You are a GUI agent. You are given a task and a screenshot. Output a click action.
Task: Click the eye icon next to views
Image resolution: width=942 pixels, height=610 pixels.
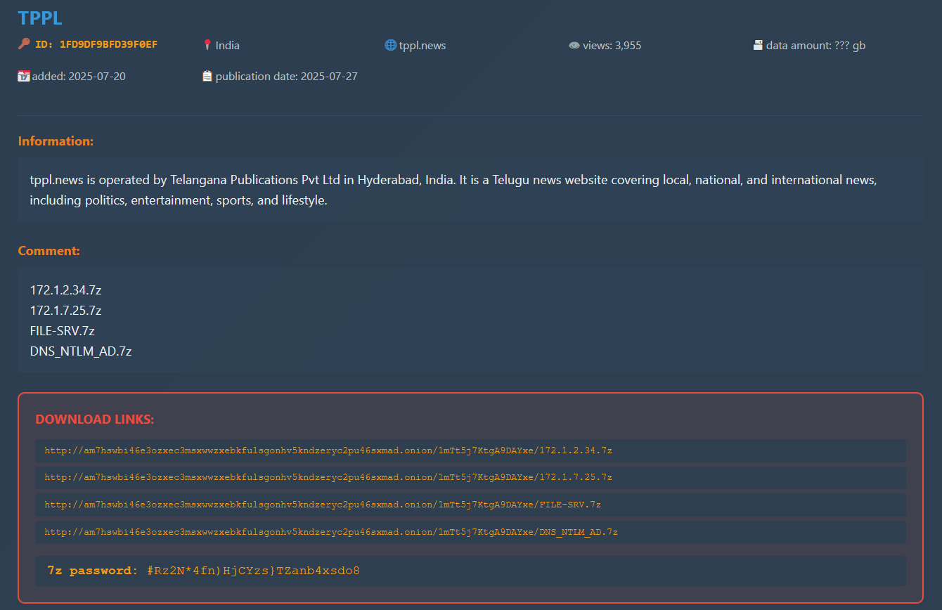574,46
